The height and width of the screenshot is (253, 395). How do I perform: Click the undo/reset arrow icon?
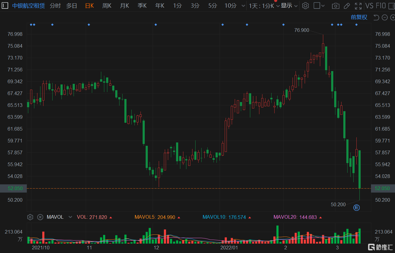(x=376, y=17)
